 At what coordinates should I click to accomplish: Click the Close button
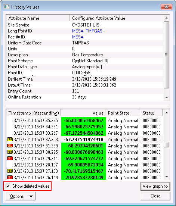coord(155,196)
